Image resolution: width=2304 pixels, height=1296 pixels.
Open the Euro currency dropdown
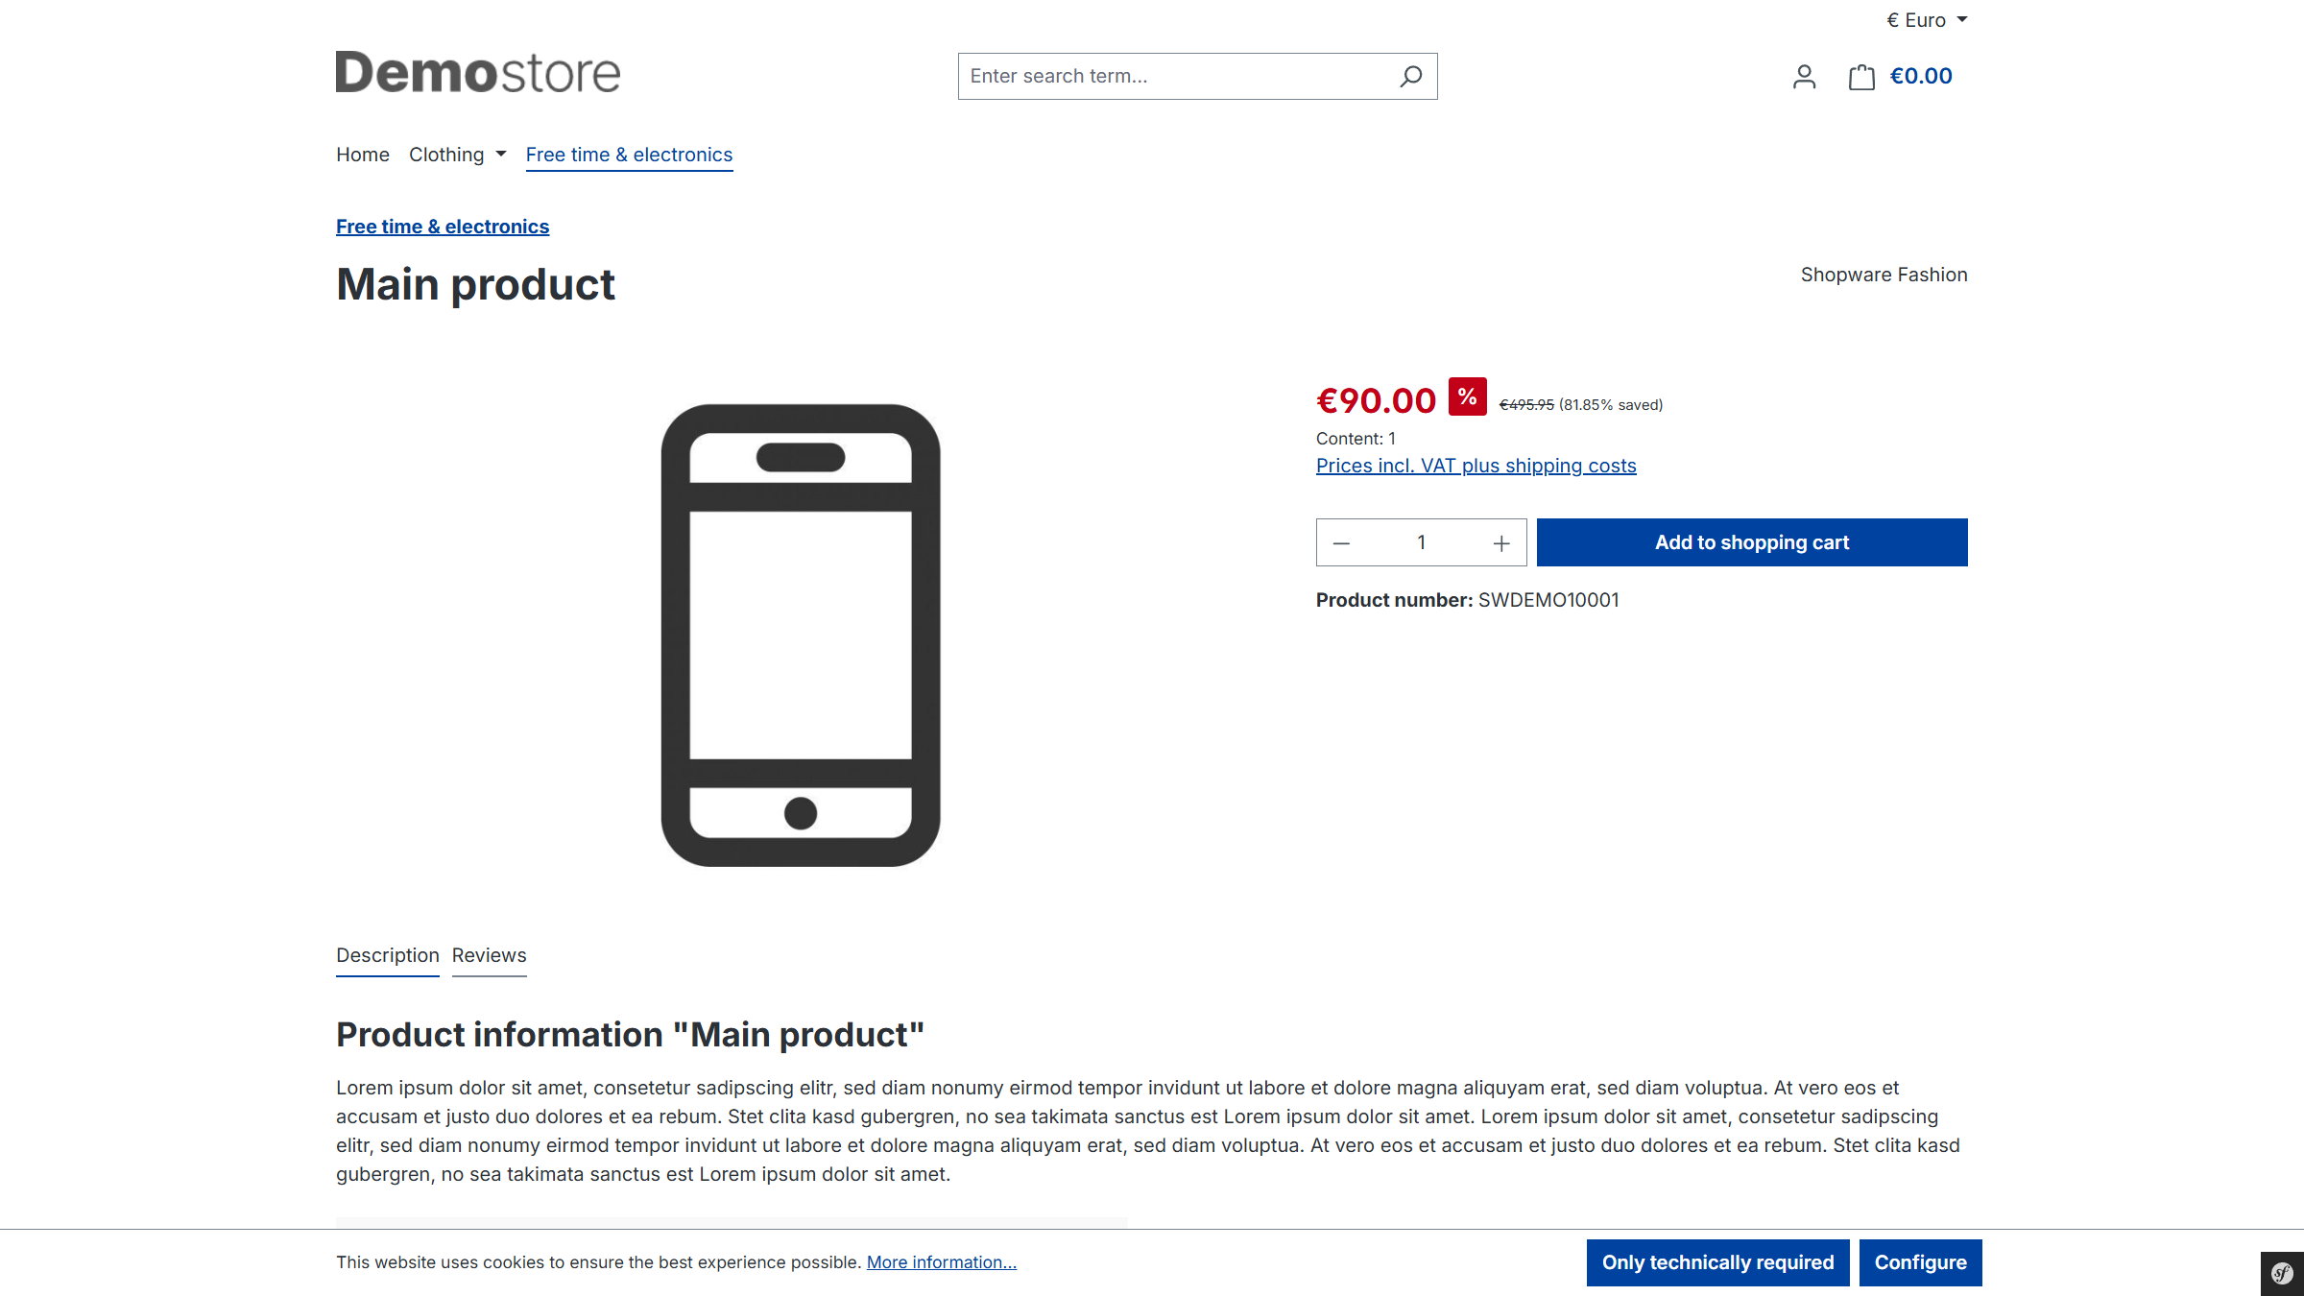pos(1925,19)
